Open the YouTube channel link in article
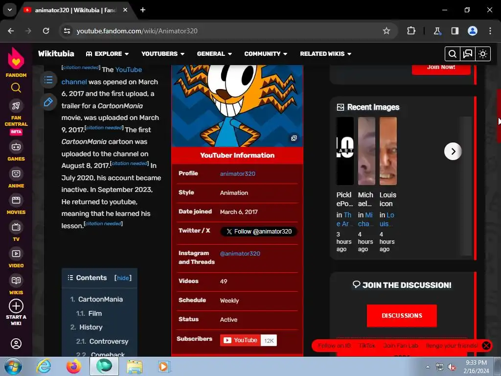This screenshot has height=376, width=501. 102,75
